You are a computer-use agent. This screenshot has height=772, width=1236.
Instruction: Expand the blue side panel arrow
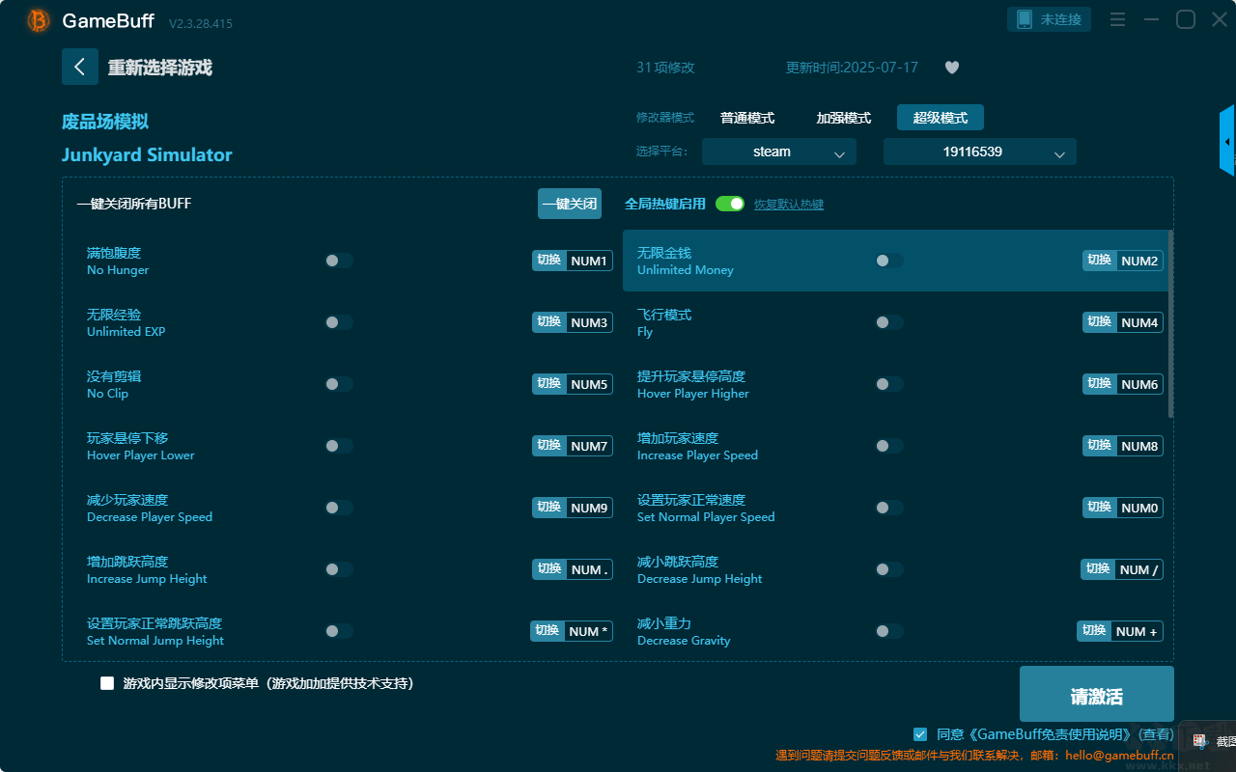tap(1227, 141)
